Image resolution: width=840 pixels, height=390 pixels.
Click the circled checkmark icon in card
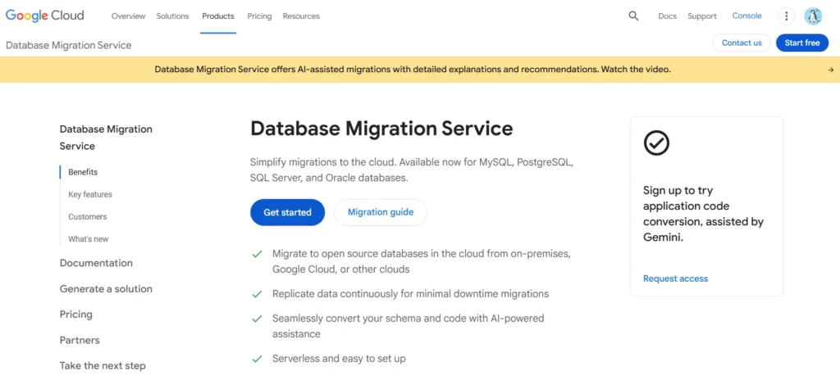656,143
